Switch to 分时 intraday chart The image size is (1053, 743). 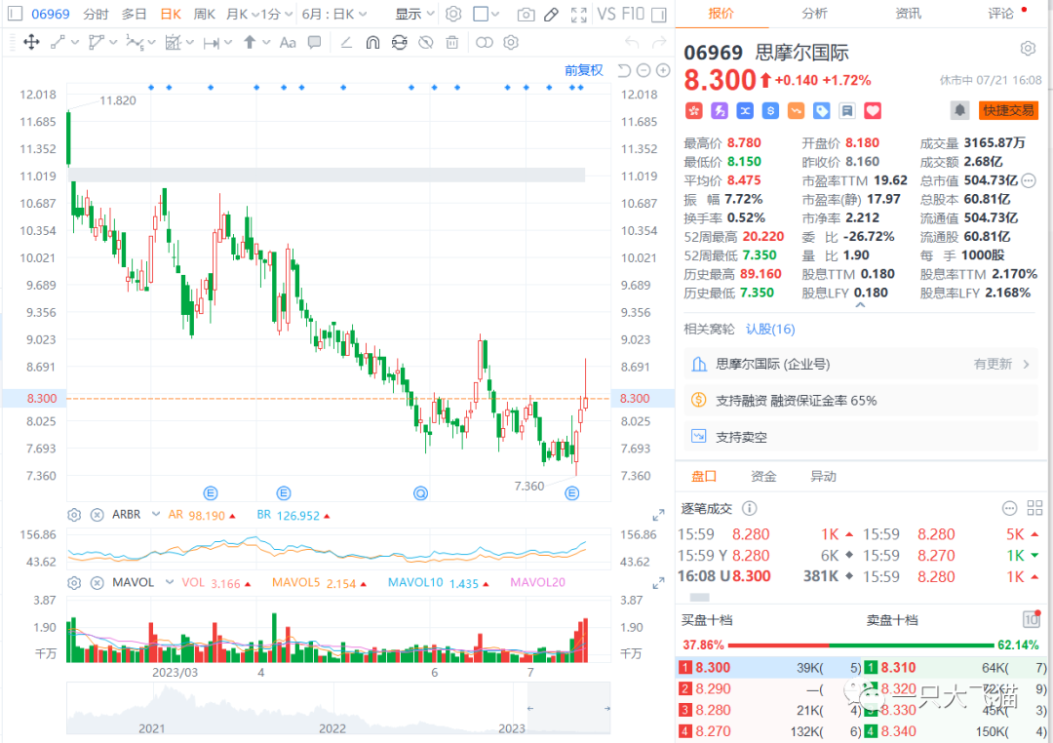(96, 14)
